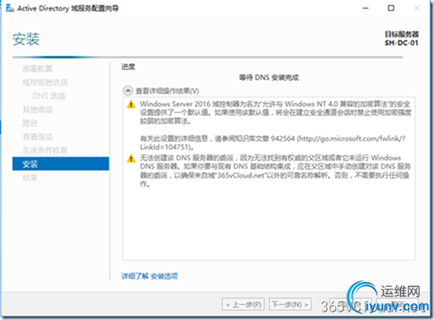Select the highlighted 安装 step in sidebar
This screenshot has height=320, width=434.
tap(60, 164)
